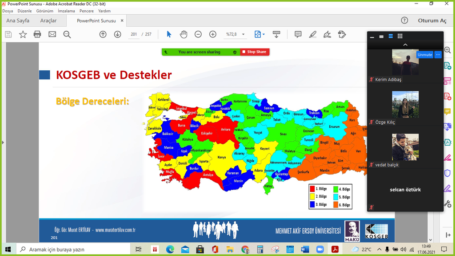455x256 pixels.
Task: Activate the Hand pan tool
Action: pyautogui.click(x=184, y=34)
